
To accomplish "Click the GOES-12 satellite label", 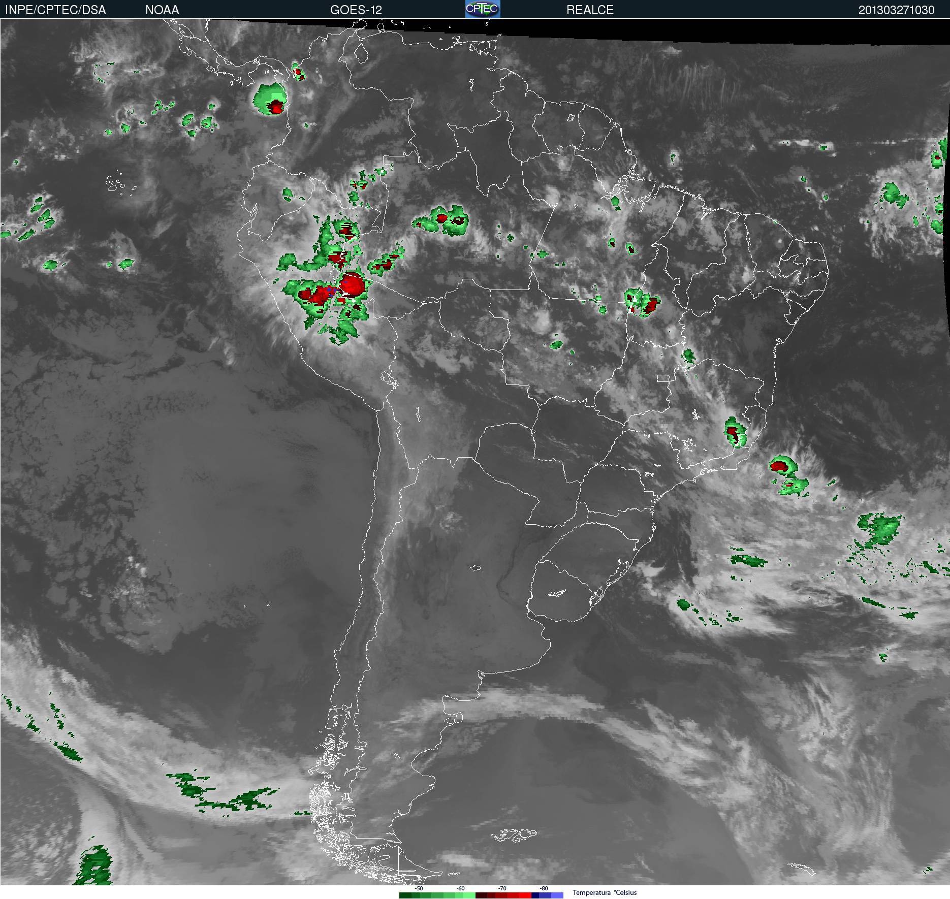I will (356, 10).
